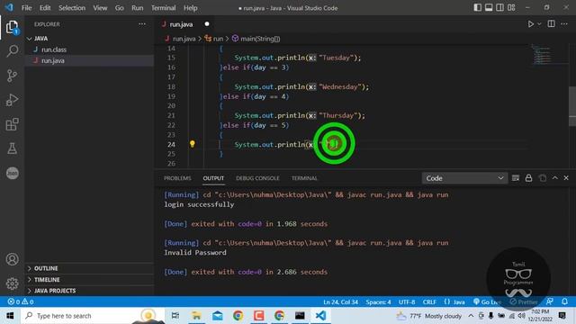
Task: Switch to the DEBUG CONSOLE tab
Action: coord(257,178)
